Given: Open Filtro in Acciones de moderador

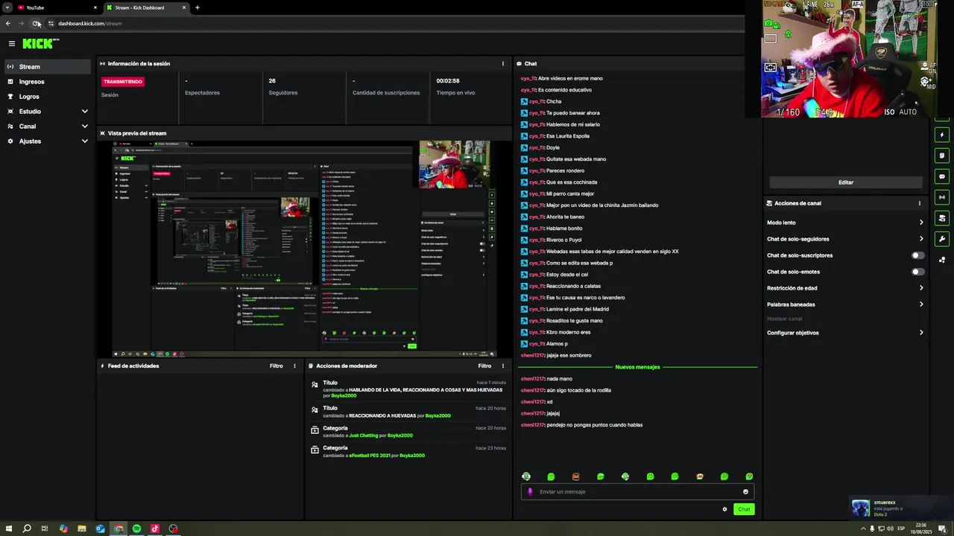Looking at the screenshot, I should 485,366.
